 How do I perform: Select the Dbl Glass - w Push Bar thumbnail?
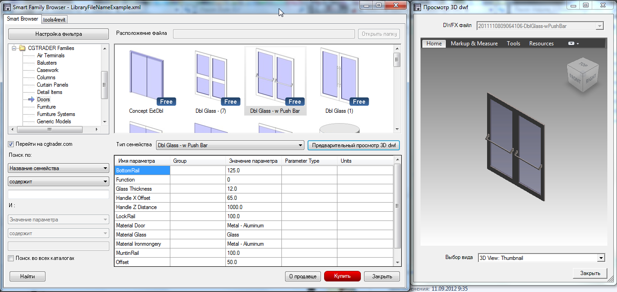[275, 81]
